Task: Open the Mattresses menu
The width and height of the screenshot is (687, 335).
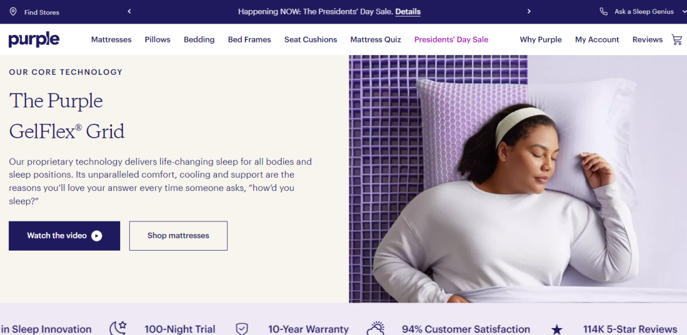Action: click(111, 39)
